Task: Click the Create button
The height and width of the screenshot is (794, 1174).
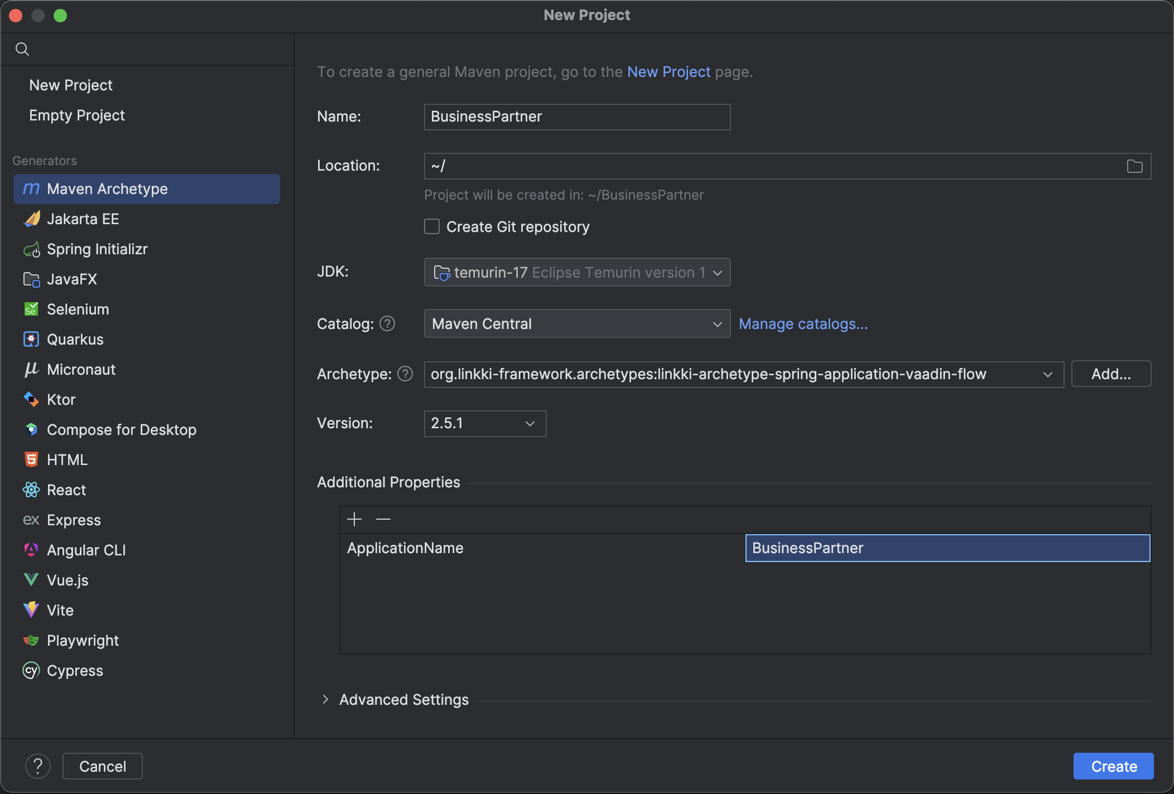Action: 1114,766
